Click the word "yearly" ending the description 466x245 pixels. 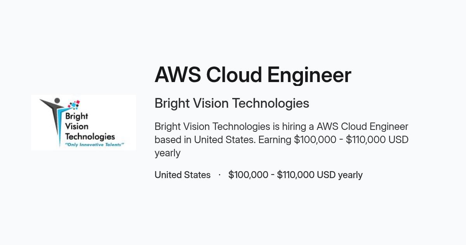click(167, 153)
